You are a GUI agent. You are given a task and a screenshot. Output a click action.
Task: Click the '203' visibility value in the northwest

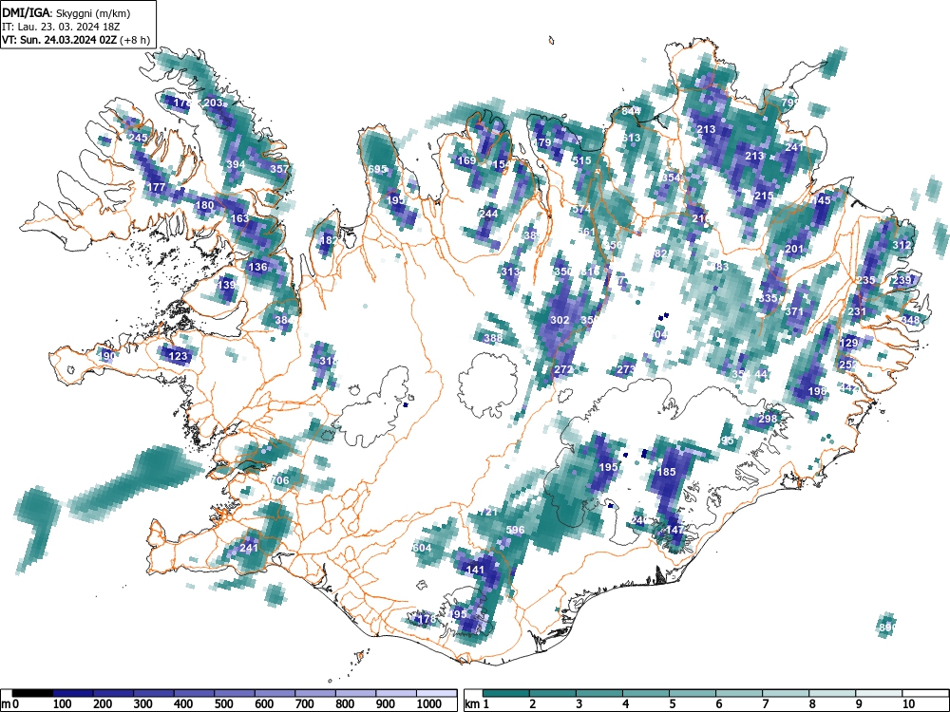[x=213, y=103]
